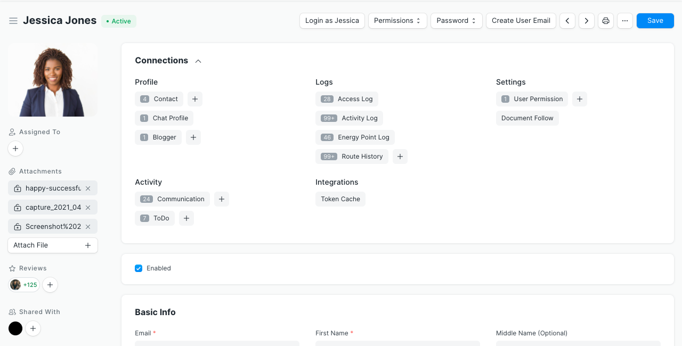This screenshot has height=346, width=682.
Task: Remove the capture_2021_04 attachment
Action: tap(88, 208)
